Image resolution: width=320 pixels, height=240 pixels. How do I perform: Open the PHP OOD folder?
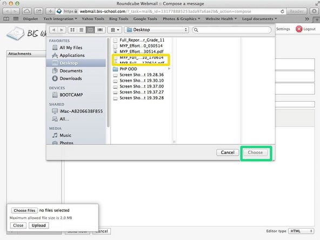pos(128,69)
